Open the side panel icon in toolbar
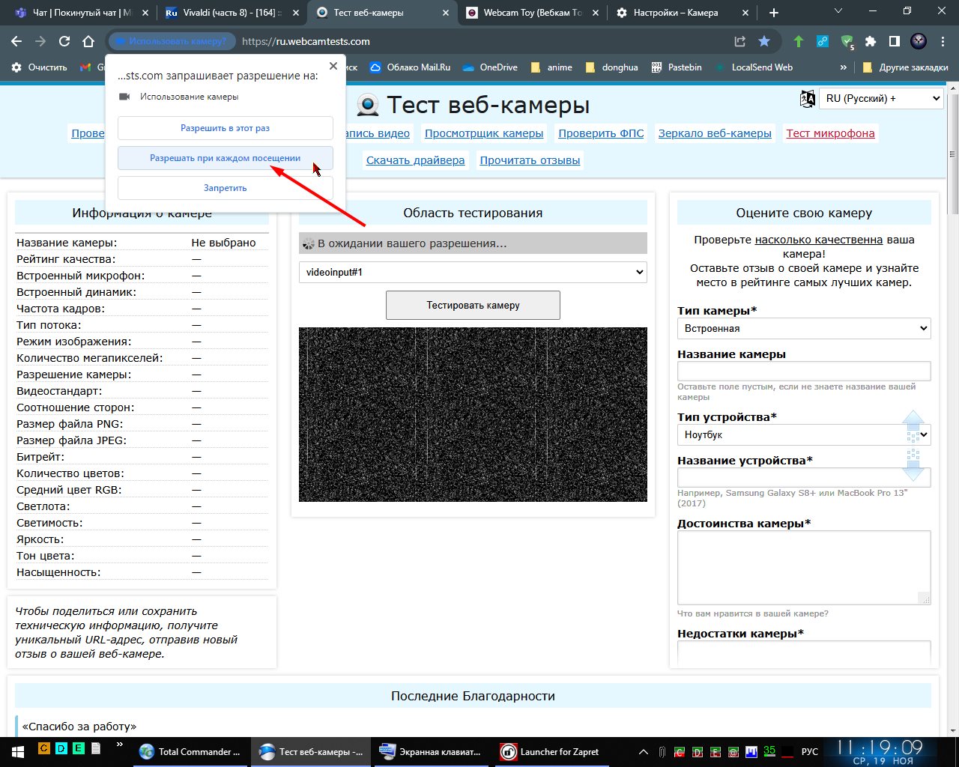Image resolution: width=959 pixels, height=767 pixels. tap(894, 41)
